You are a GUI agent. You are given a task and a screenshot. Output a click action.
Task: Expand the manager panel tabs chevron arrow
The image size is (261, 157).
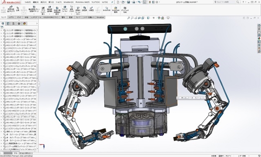click(37, 23)
